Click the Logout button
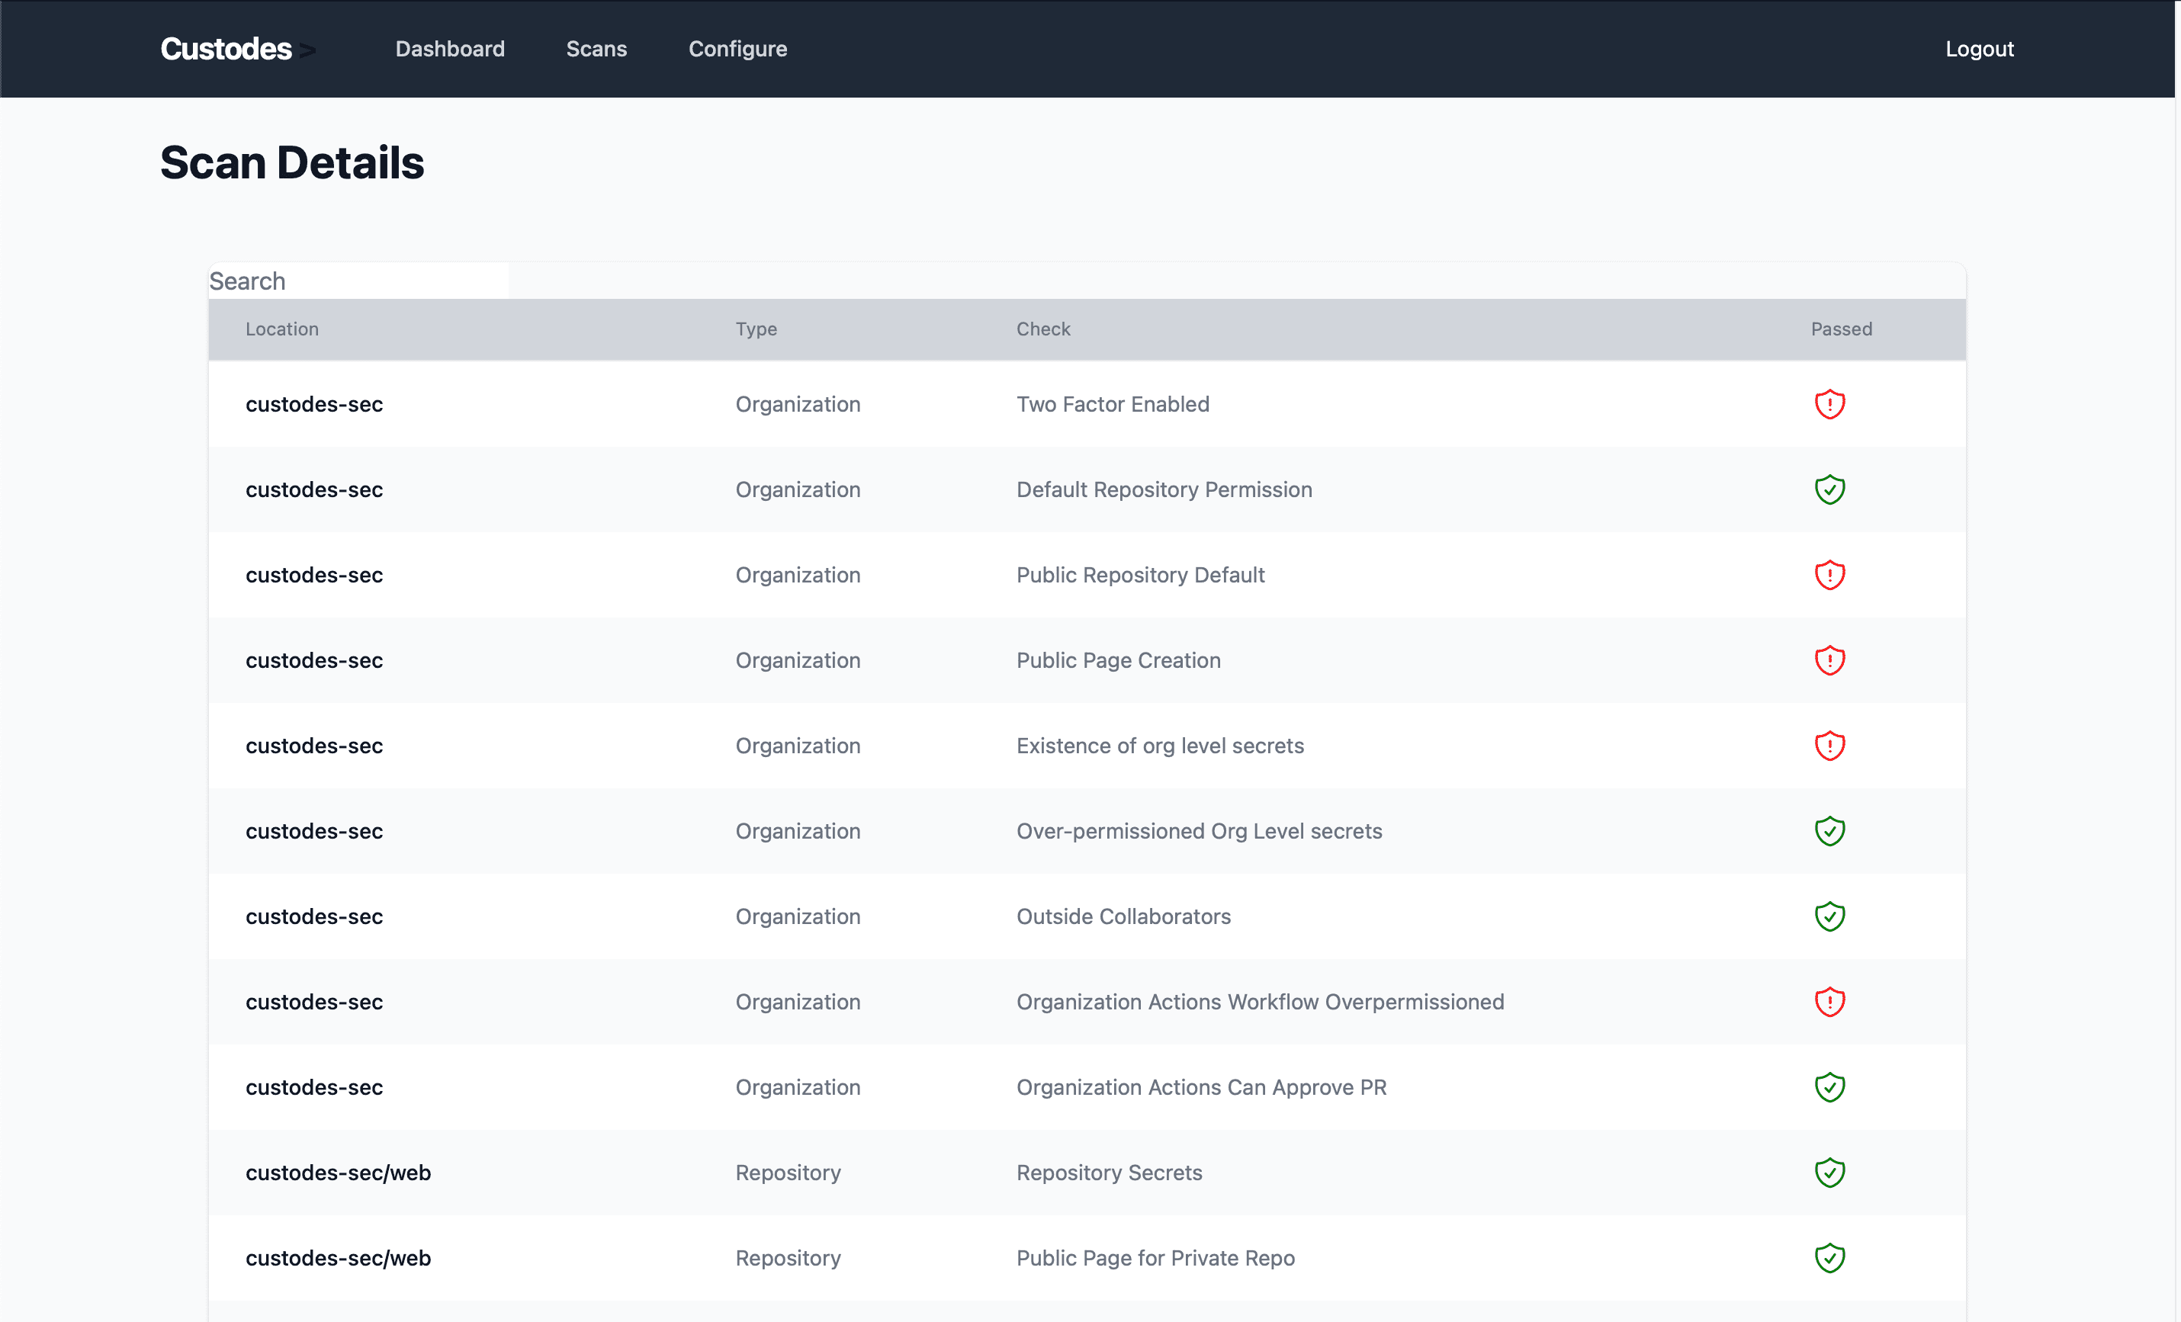This screenshot has width=2181, height=1322. point(1979,49)
